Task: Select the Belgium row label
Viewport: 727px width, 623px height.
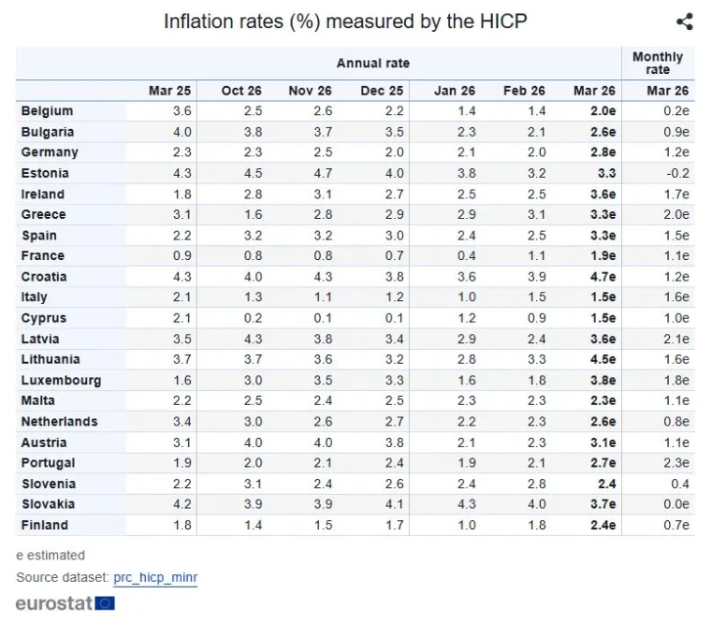Action: pyautogui.click(x=47, y=111)
